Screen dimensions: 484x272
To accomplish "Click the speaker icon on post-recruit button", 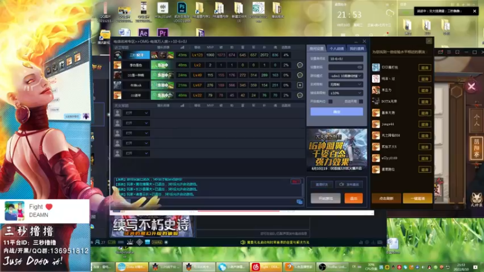I will tap(341, 184).
